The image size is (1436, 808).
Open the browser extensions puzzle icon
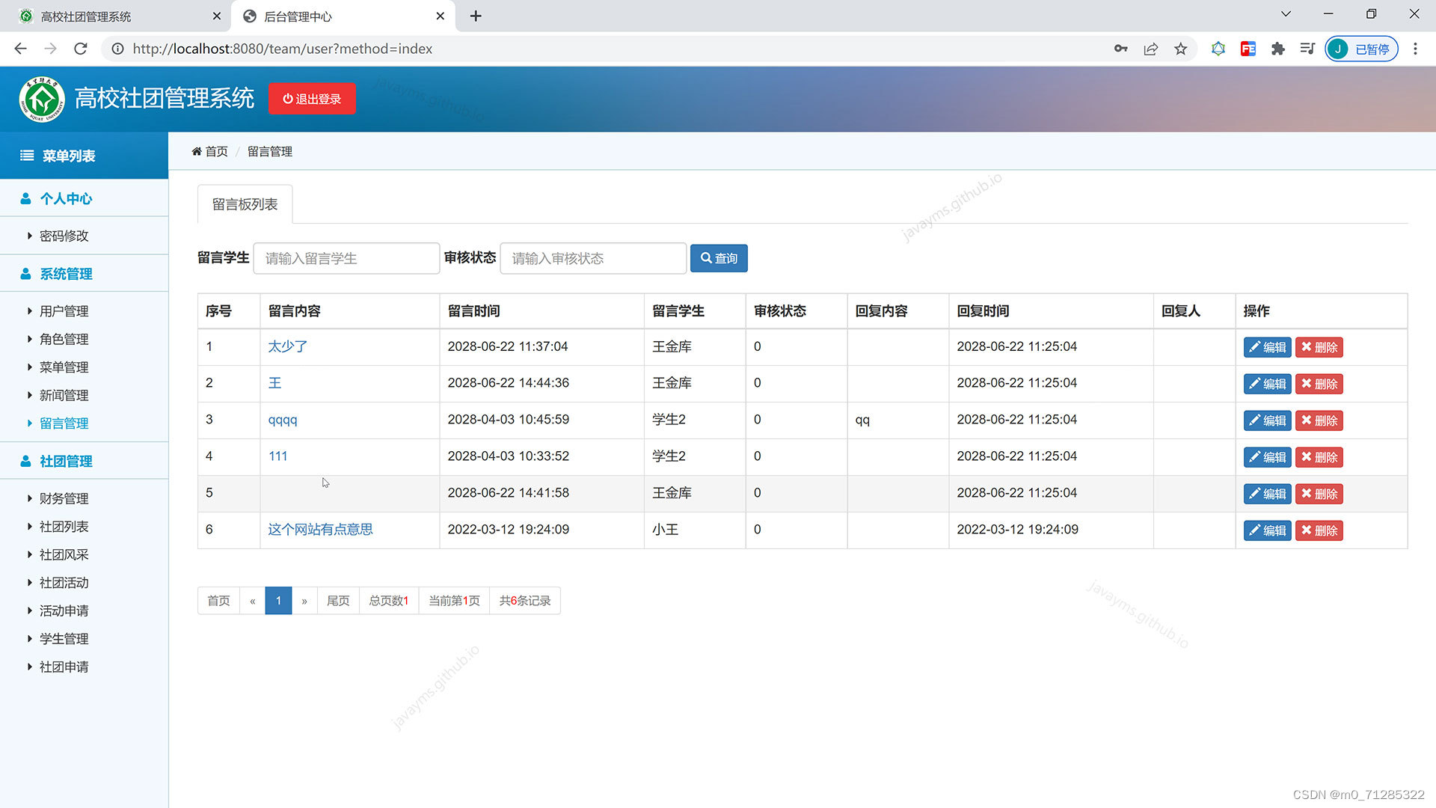(x=1277, y=49)
